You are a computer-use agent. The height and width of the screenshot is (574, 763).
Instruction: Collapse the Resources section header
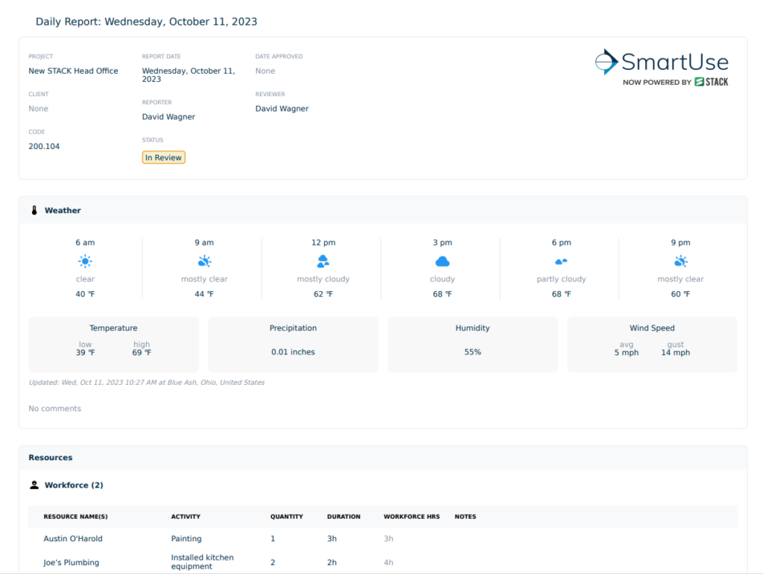coord(50,457)
